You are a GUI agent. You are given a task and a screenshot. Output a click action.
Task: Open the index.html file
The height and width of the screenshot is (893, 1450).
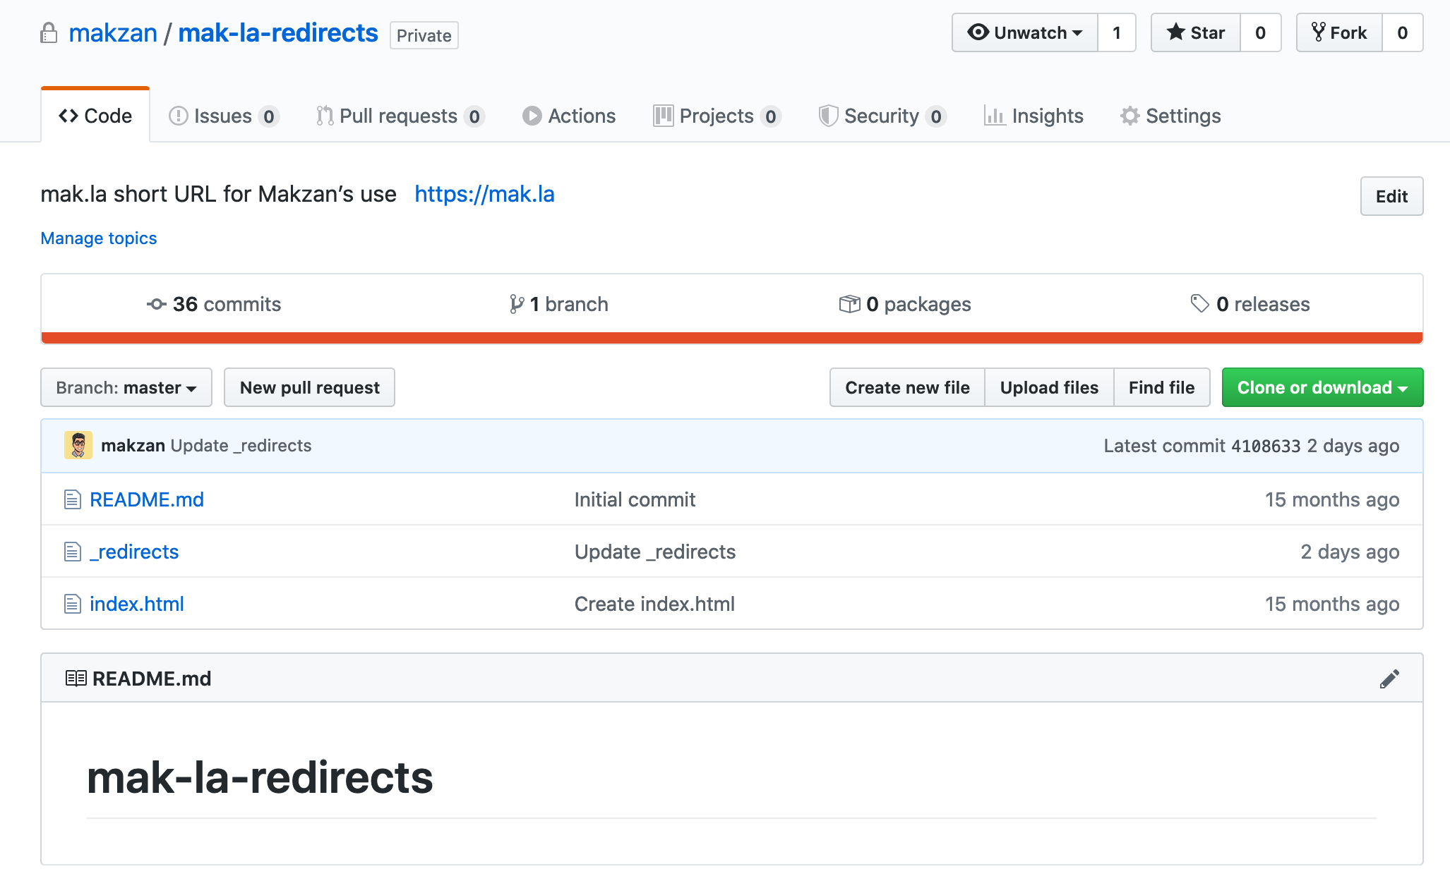[x=136, y=604]
